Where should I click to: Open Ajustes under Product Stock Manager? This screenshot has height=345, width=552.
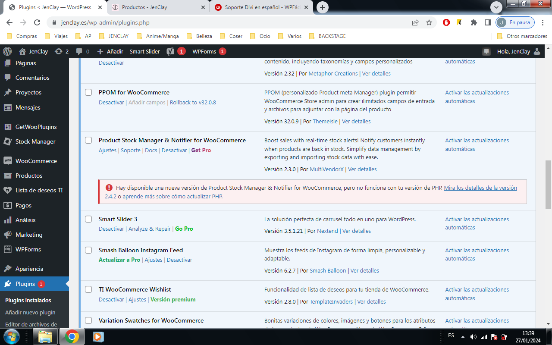click(x=107, y=151)
